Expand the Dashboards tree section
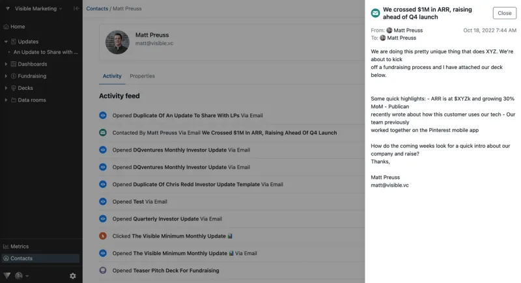The height and width of the screenshot is (283, 521). pos(6,64)
